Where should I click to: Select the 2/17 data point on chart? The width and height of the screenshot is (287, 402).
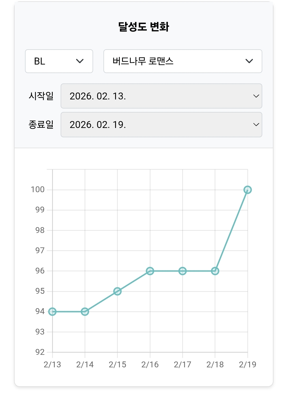(182, 271)
